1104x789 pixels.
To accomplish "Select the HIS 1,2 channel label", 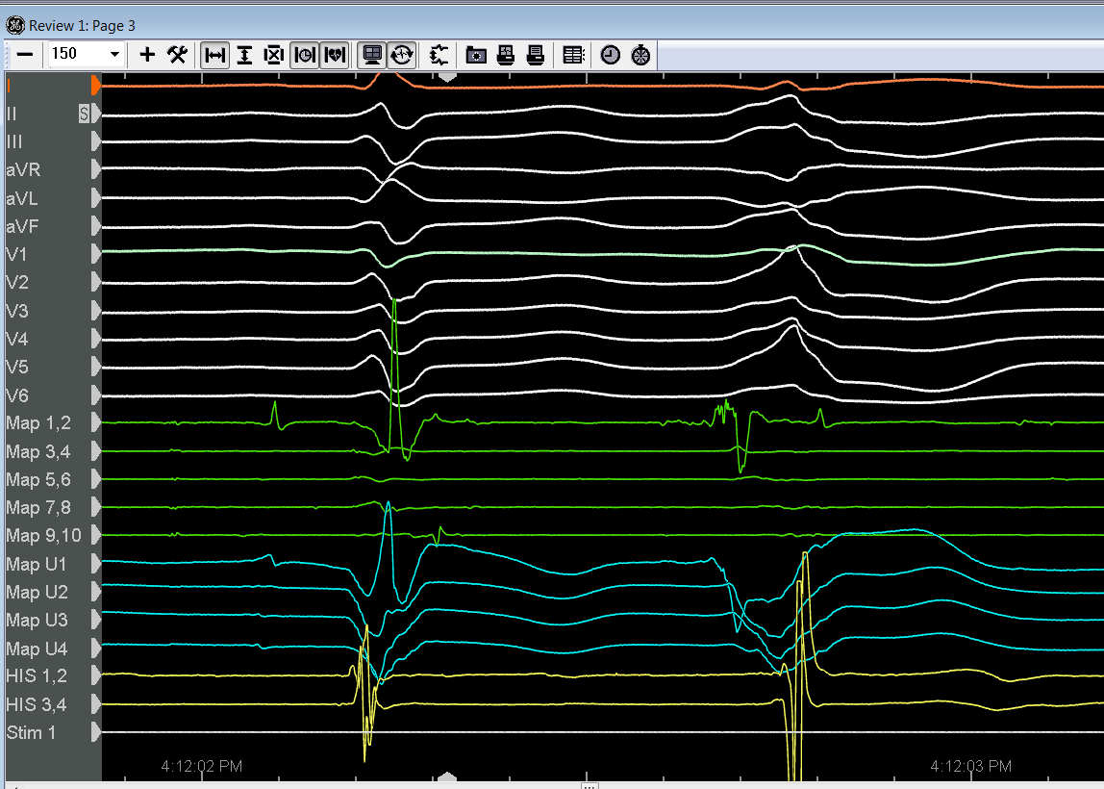I will click(x=36, y=676).
